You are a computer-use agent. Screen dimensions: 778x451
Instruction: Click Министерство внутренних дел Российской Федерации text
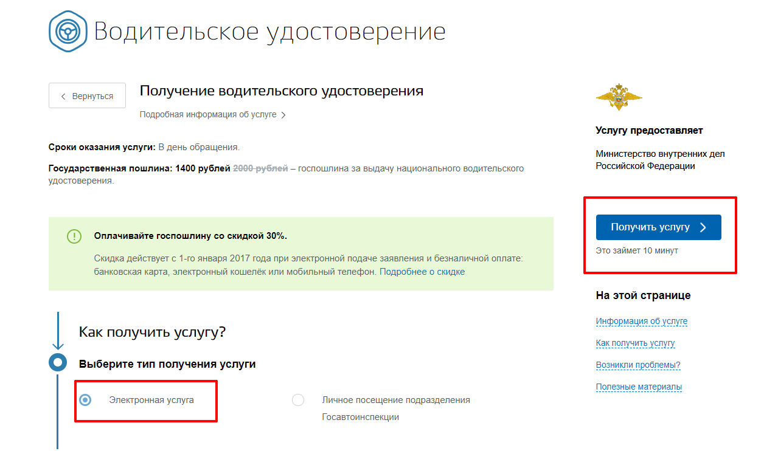tap(661, 160)
